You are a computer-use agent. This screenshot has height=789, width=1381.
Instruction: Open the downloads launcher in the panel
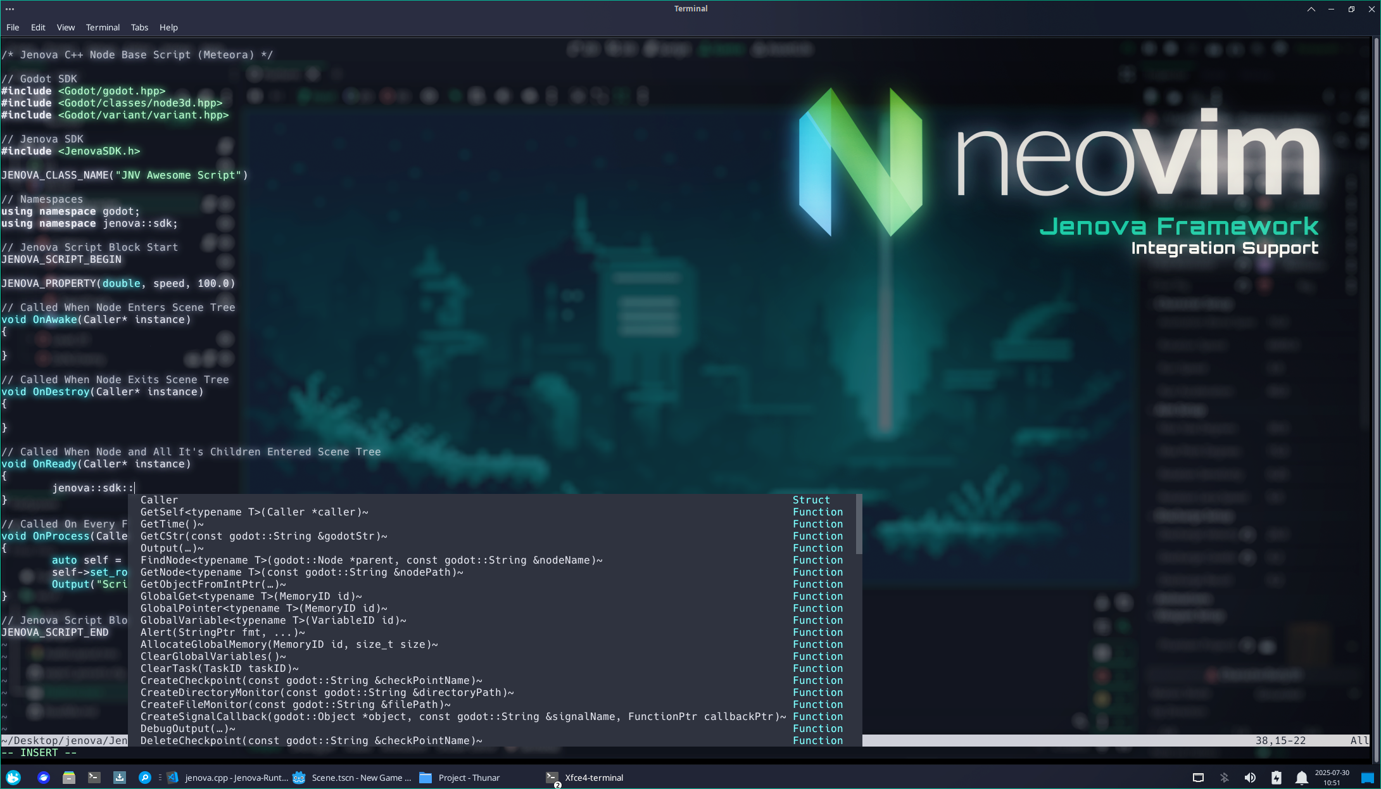click(120, 778)
